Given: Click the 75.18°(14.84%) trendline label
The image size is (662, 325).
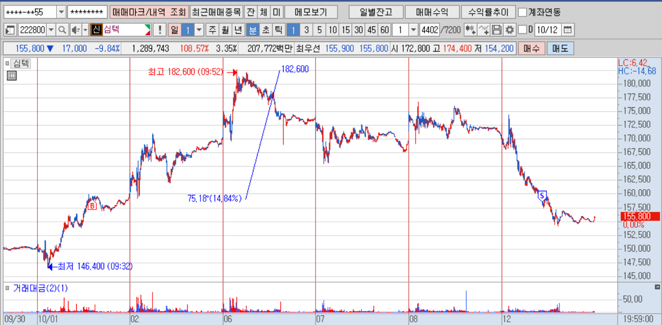Looking at the screenshot, I should [215, 198].
